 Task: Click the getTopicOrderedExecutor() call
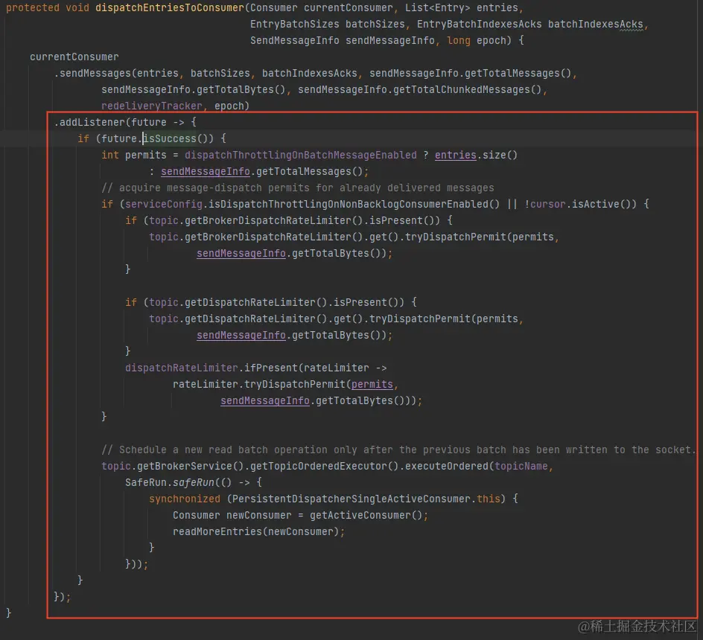(324, 466)
